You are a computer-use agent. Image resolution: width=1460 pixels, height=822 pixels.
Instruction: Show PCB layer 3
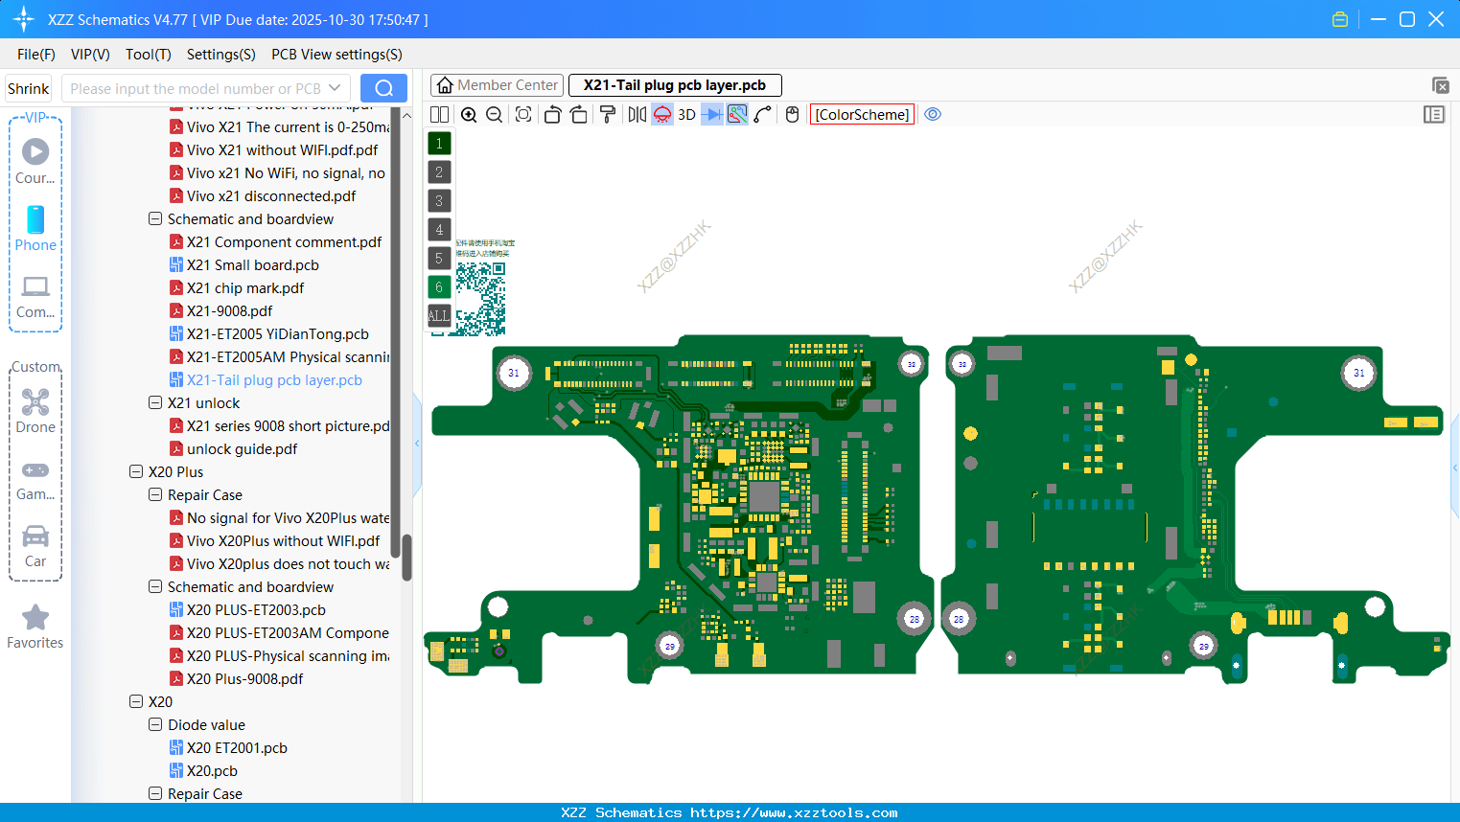(439, 201)
